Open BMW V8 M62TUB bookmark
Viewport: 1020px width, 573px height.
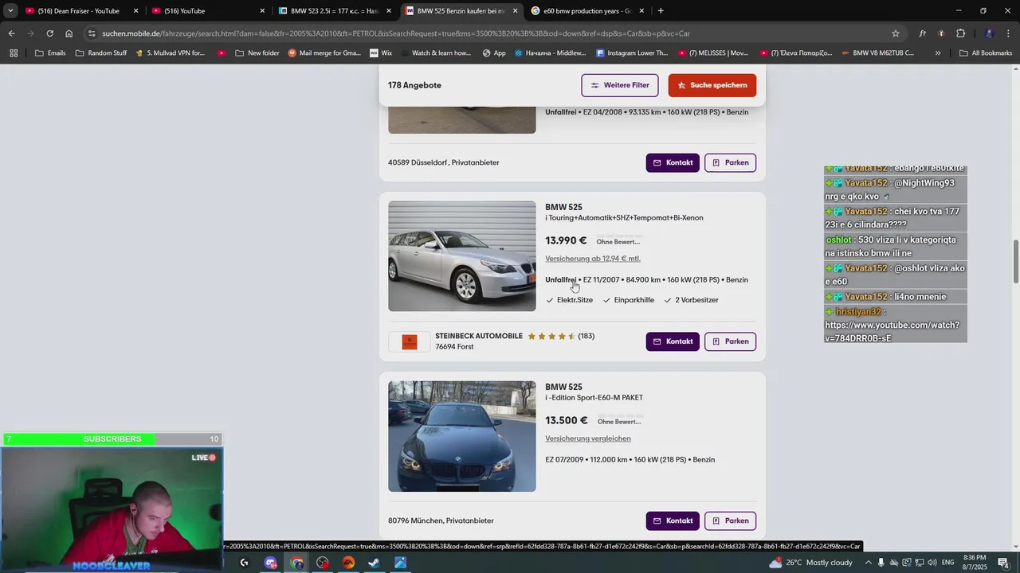(x=877, y=53)
